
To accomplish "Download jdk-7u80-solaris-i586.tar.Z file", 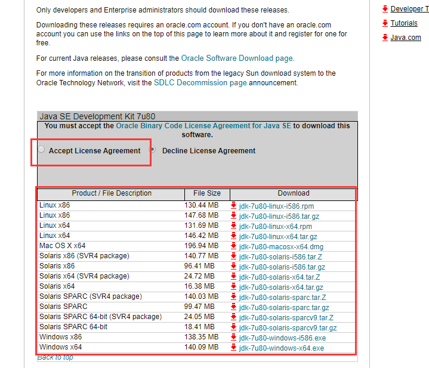I will (280, 256).
